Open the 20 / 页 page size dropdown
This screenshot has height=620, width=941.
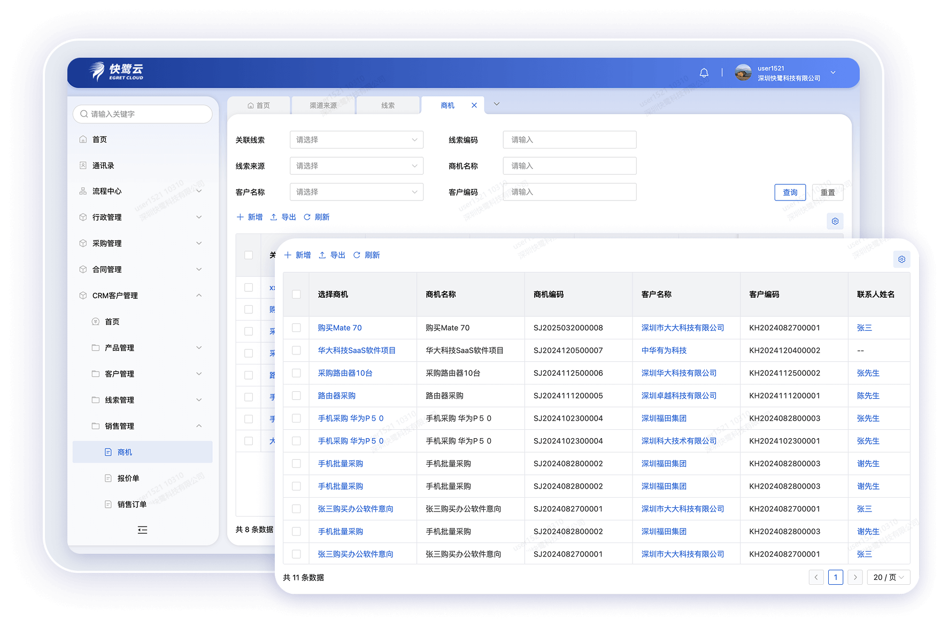(888, 577)
